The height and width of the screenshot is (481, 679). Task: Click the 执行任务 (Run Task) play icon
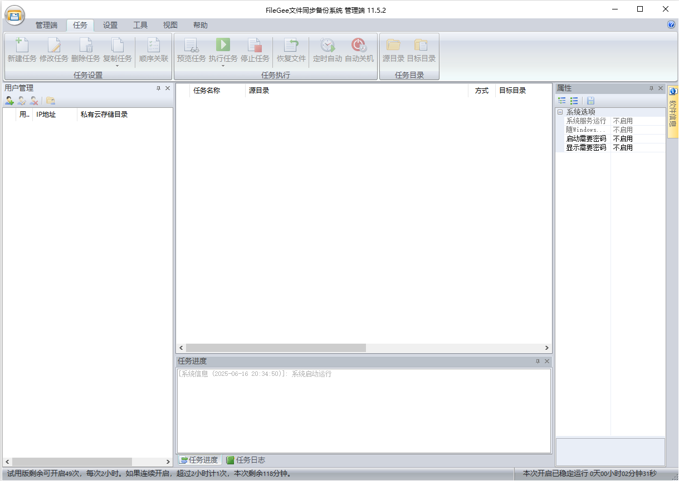(x=223, y=44)
